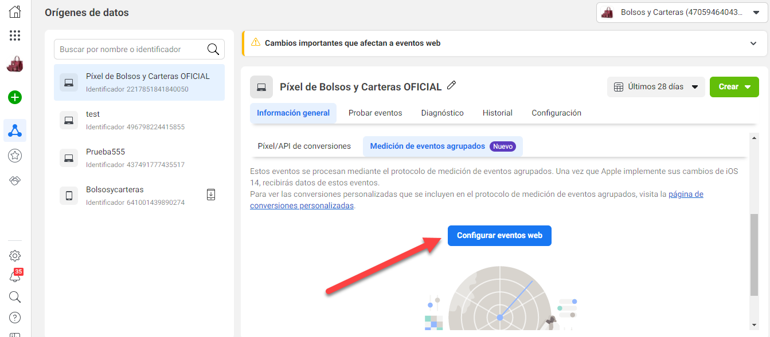Click Configurar eventos web button
Viewport: 770px width, 337px height.
[x=499, y=236]
